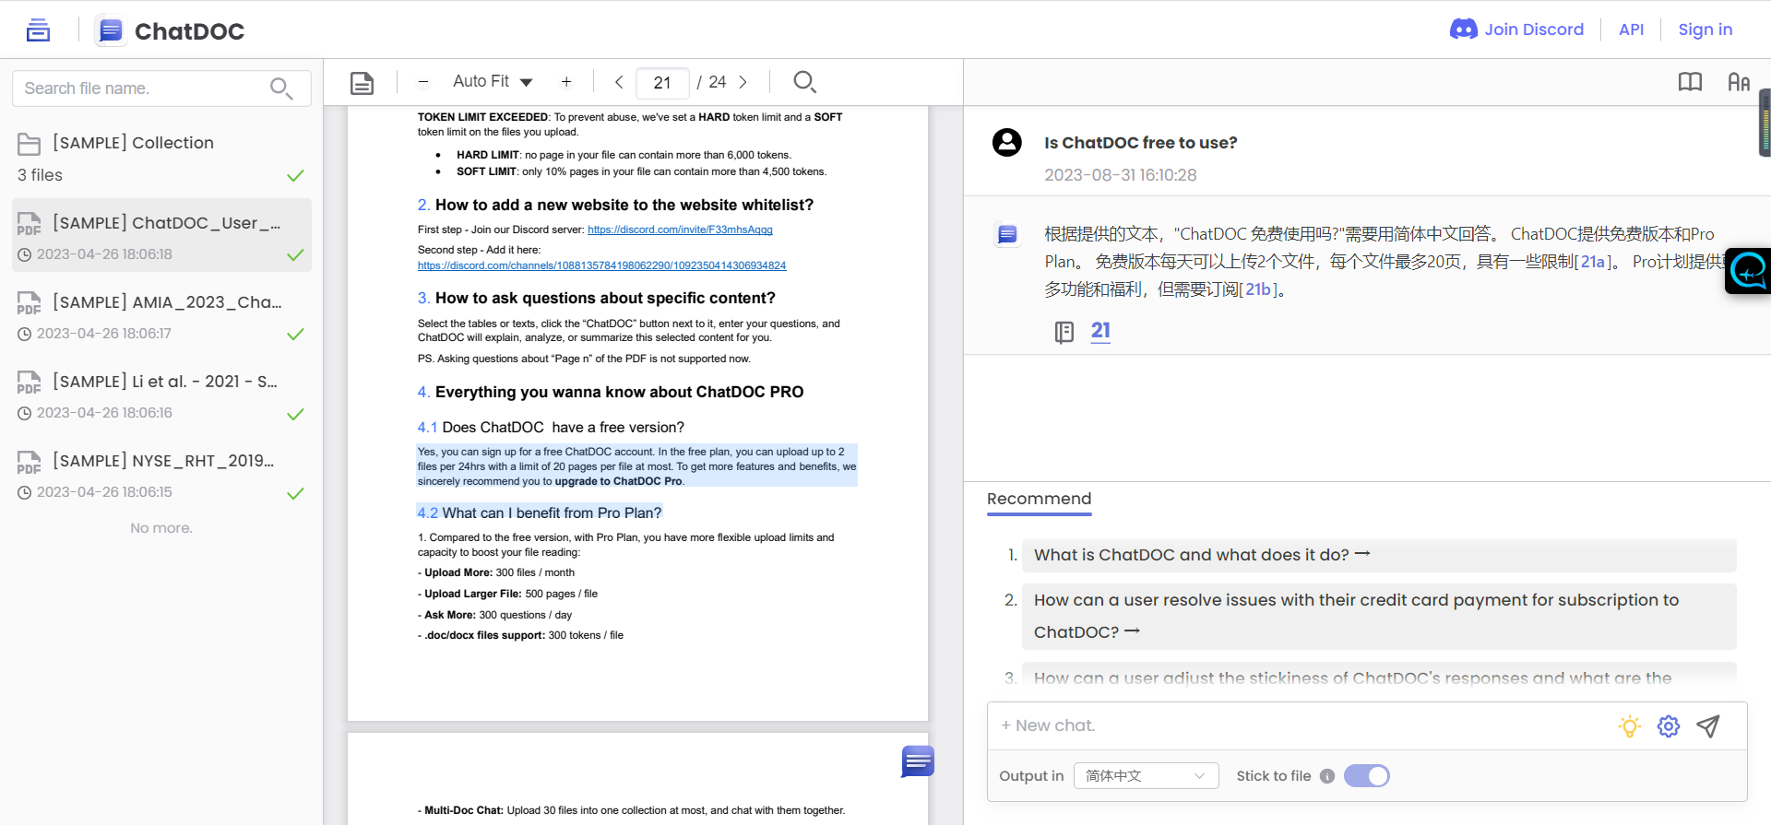1771x825 pixels.
Task: Zoom in with the plus icon
Action: tap(566, 82)
